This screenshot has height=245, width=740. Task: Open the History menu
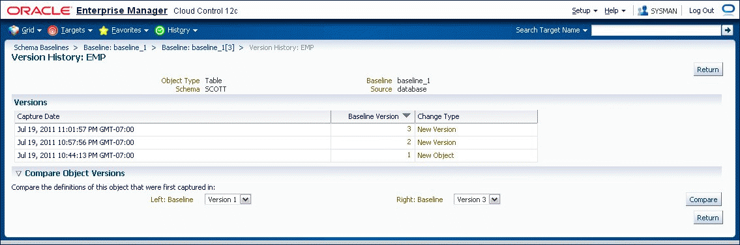coord(183,30)
